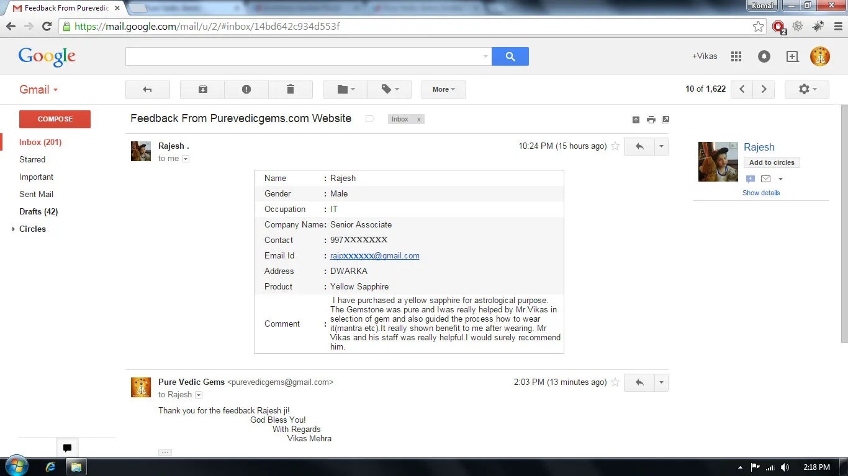Bookmark this page with the star icon
848x476 pixels.
point(758,27)
